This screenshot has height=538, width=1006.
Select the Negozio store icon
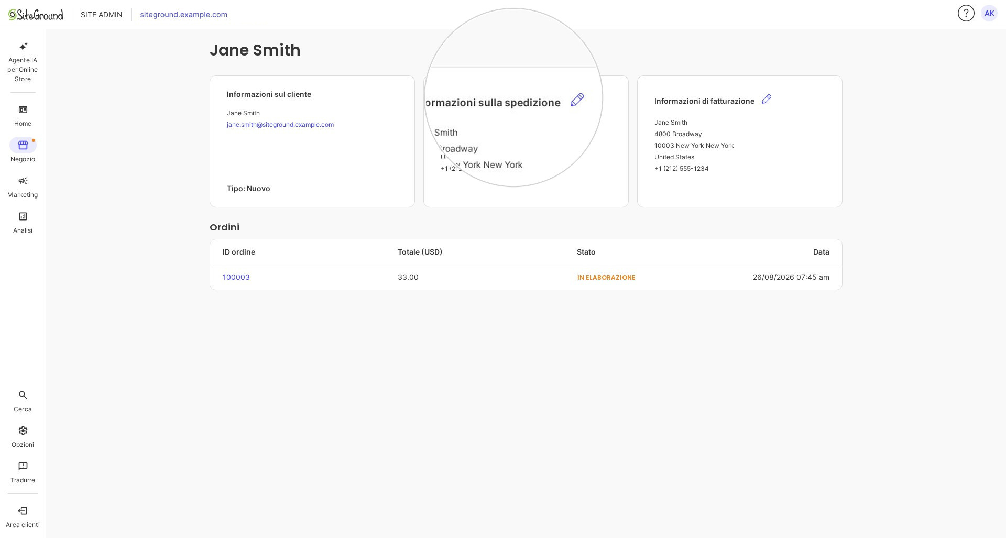(23, 145)
